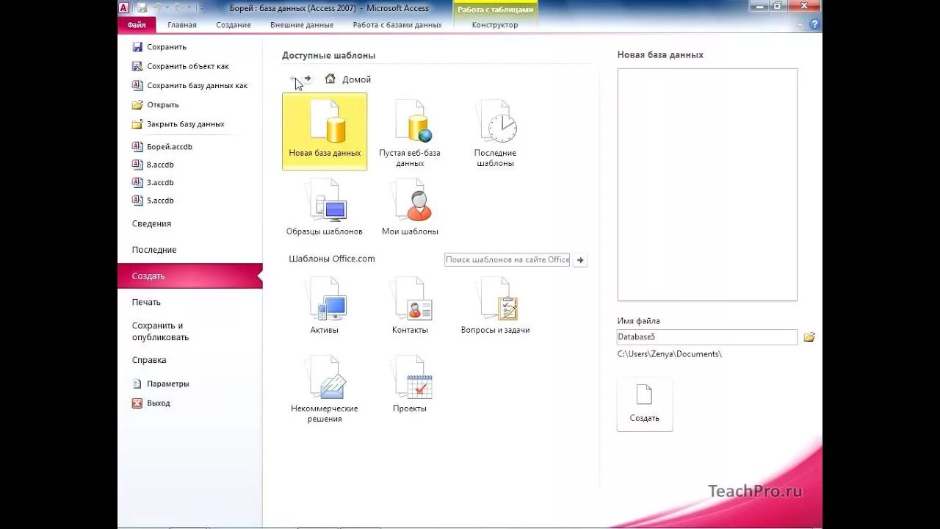
Task: Click the save icon in quick access toolbar
Action: click(142, 7)
